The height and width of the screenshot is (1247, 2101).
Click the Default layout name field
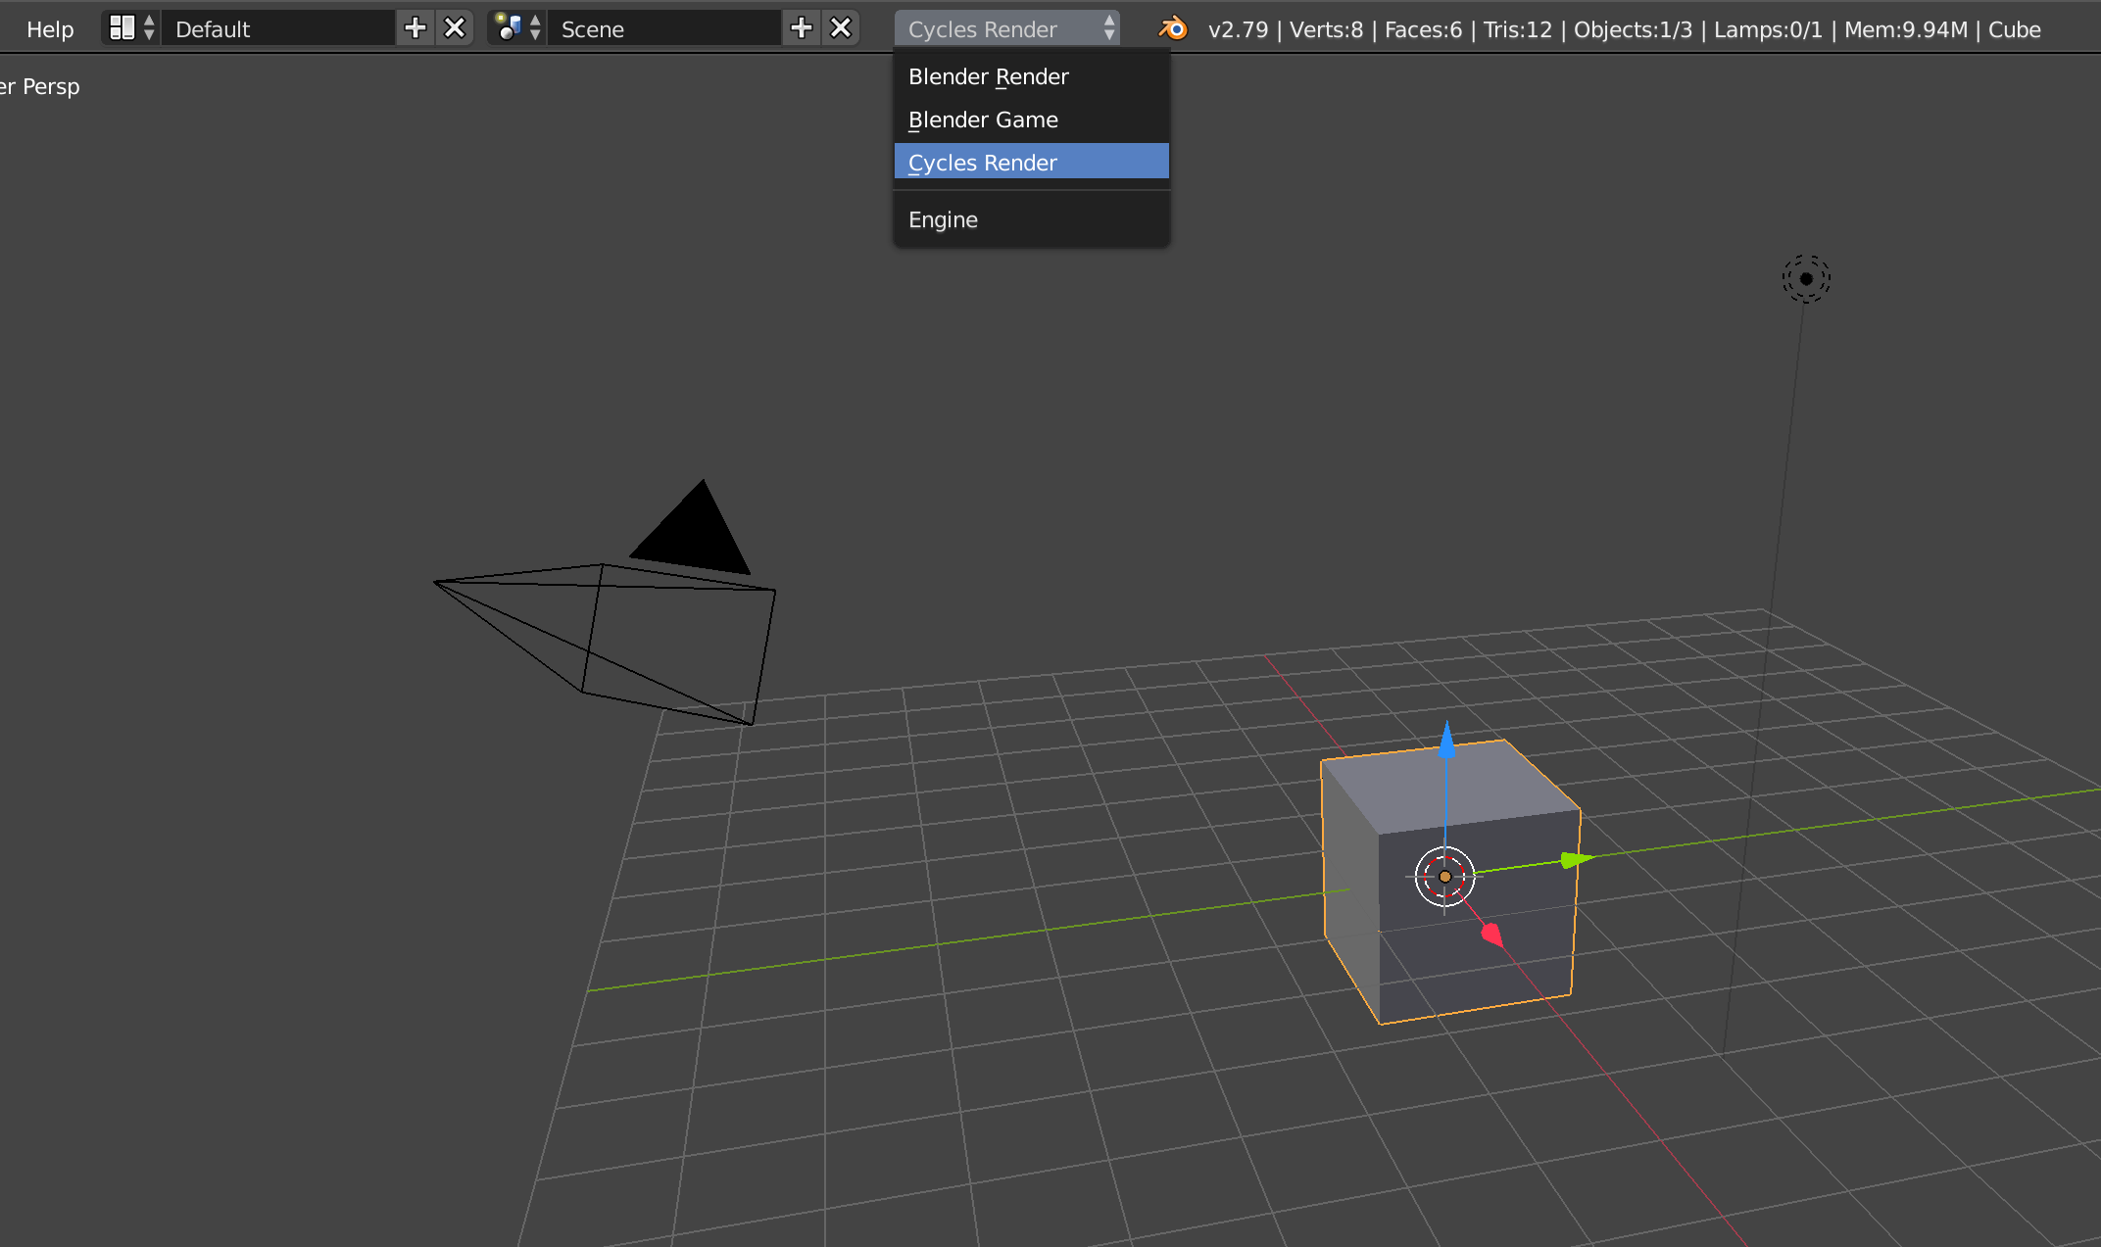click(x=279, y=28)
